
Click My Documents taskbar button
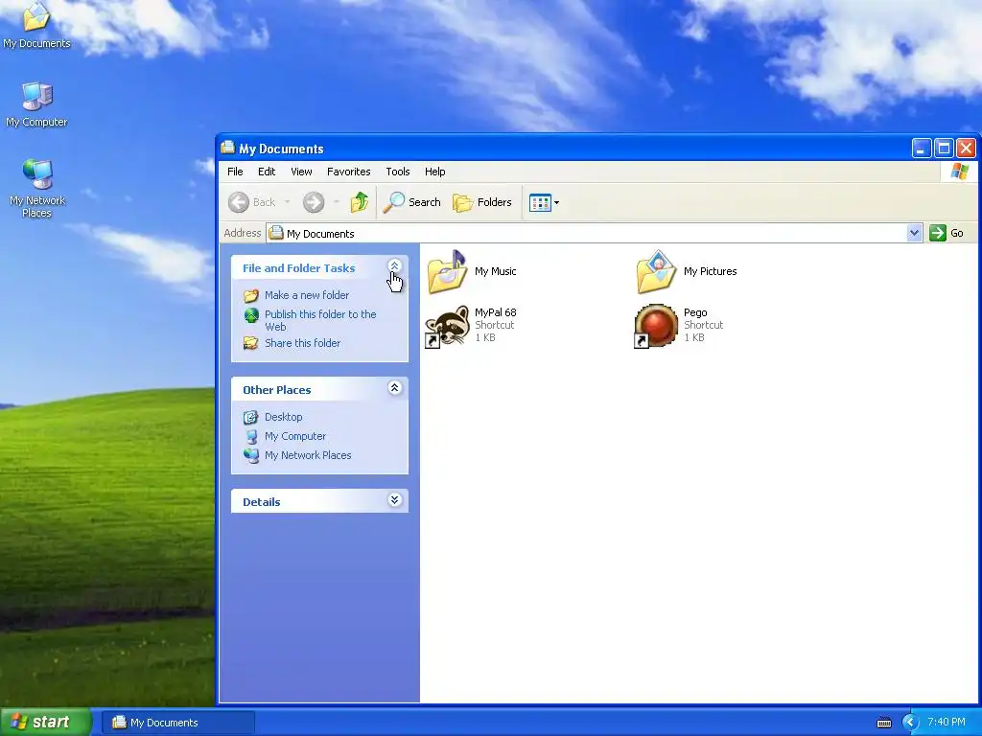click(x=180, y=723)
